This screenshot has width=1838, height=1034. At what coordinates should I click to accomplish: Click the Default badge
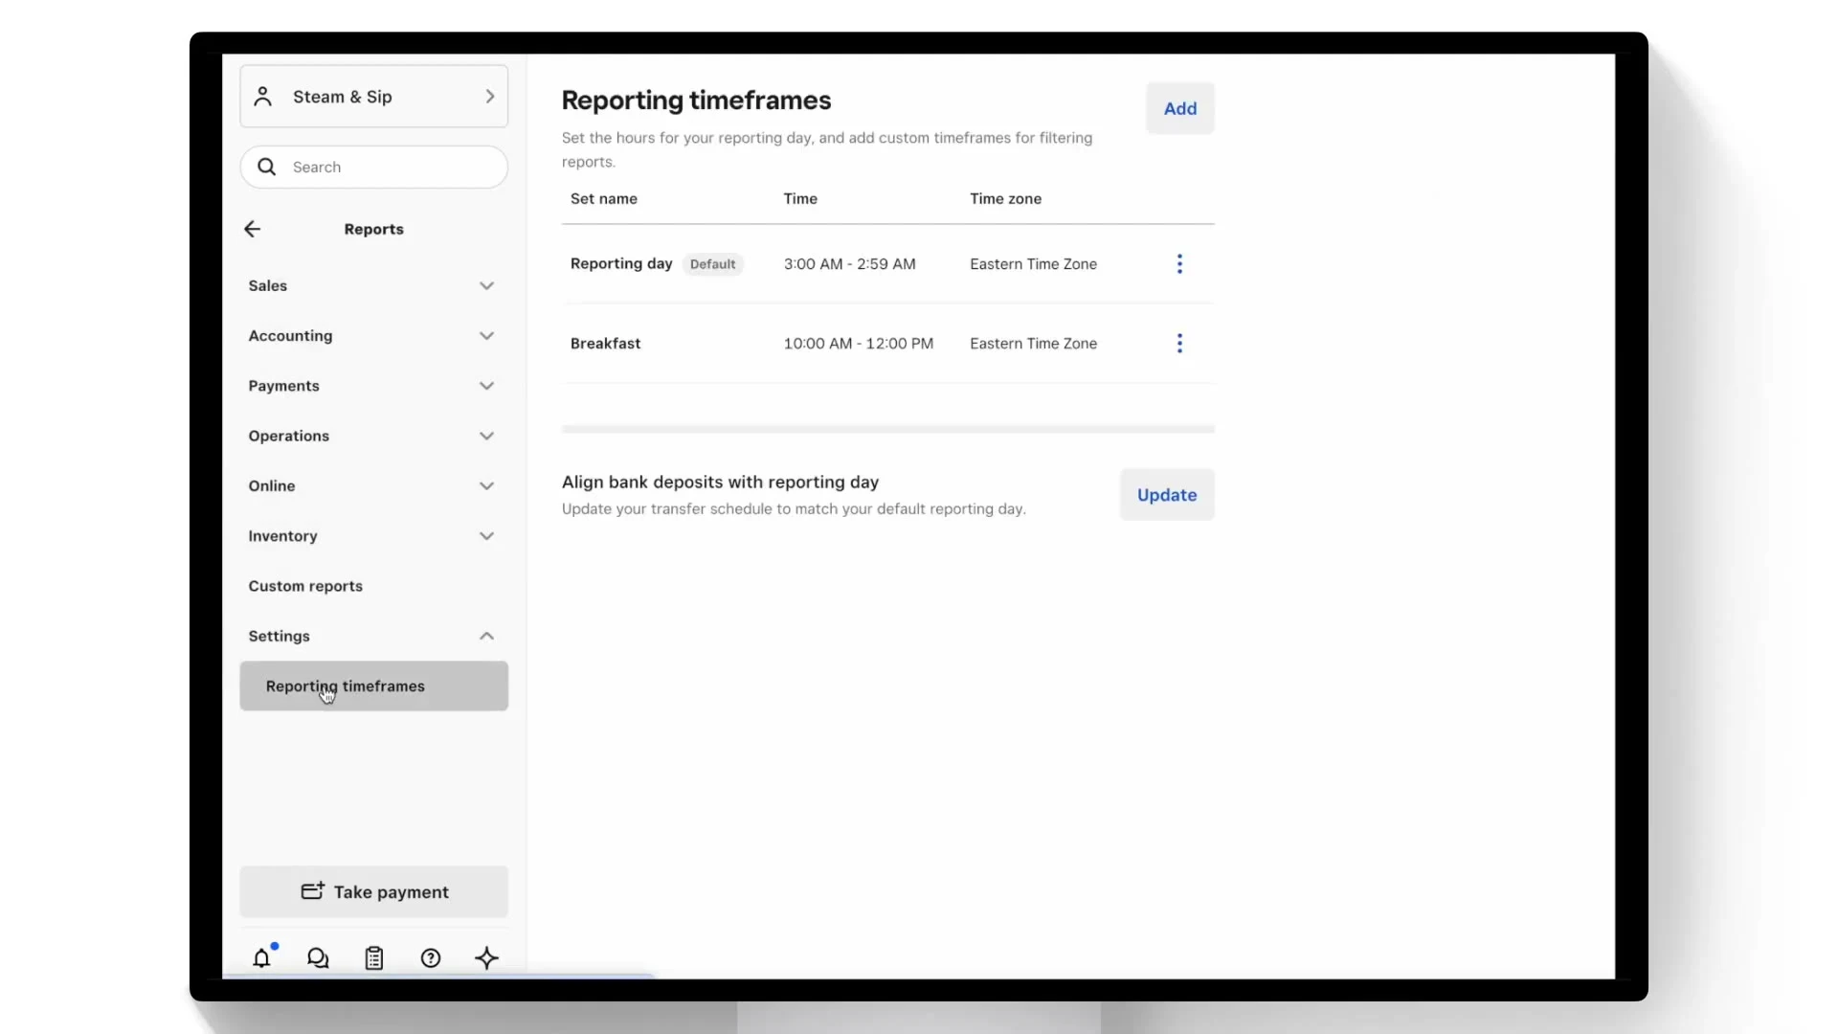[713, 264]
